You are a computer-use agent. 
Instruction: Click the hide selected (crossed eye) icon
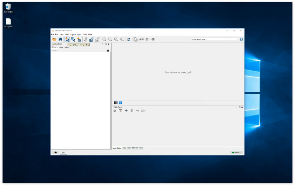click(x=147, y=39)
